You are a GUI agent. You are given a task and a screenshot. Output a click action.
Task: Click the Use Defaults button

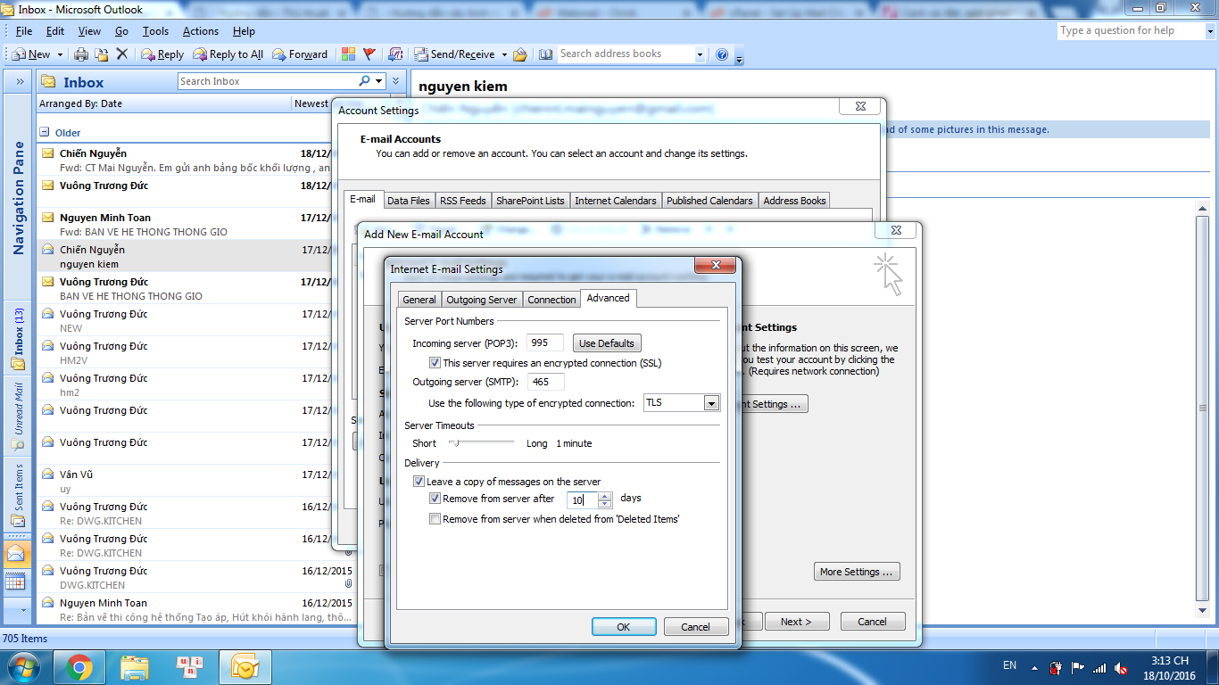coord(607,343)
